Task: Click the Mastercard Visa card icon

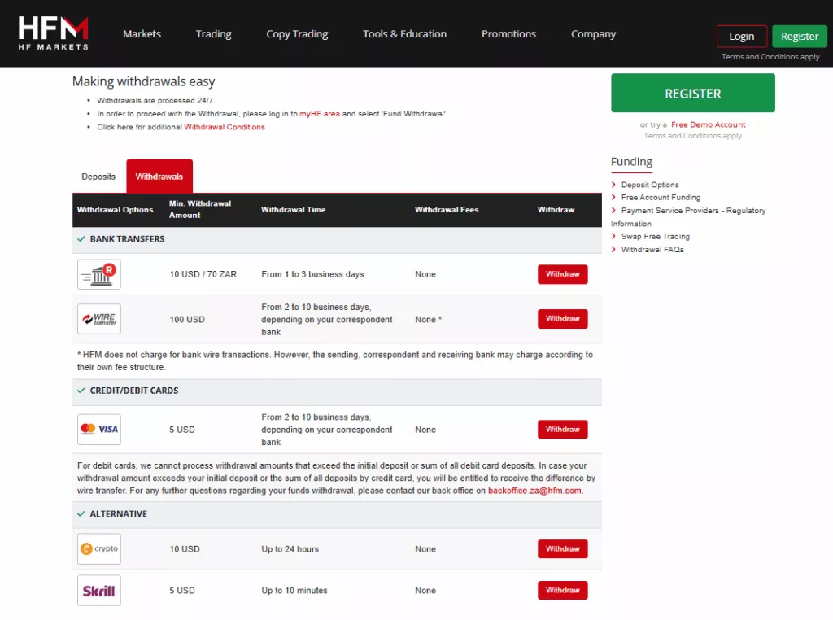Action: (x=98, y=430)
